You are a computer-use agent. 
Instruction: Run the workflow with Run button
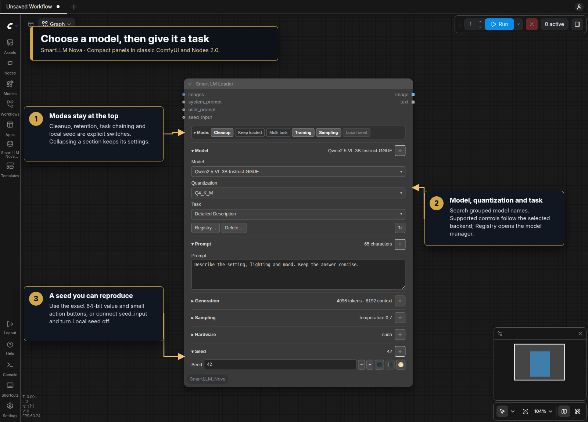pos(499,24)
